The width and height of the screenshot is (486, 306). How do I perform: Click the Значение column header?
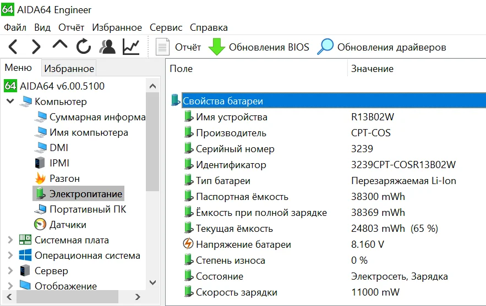tap(417, 68)
